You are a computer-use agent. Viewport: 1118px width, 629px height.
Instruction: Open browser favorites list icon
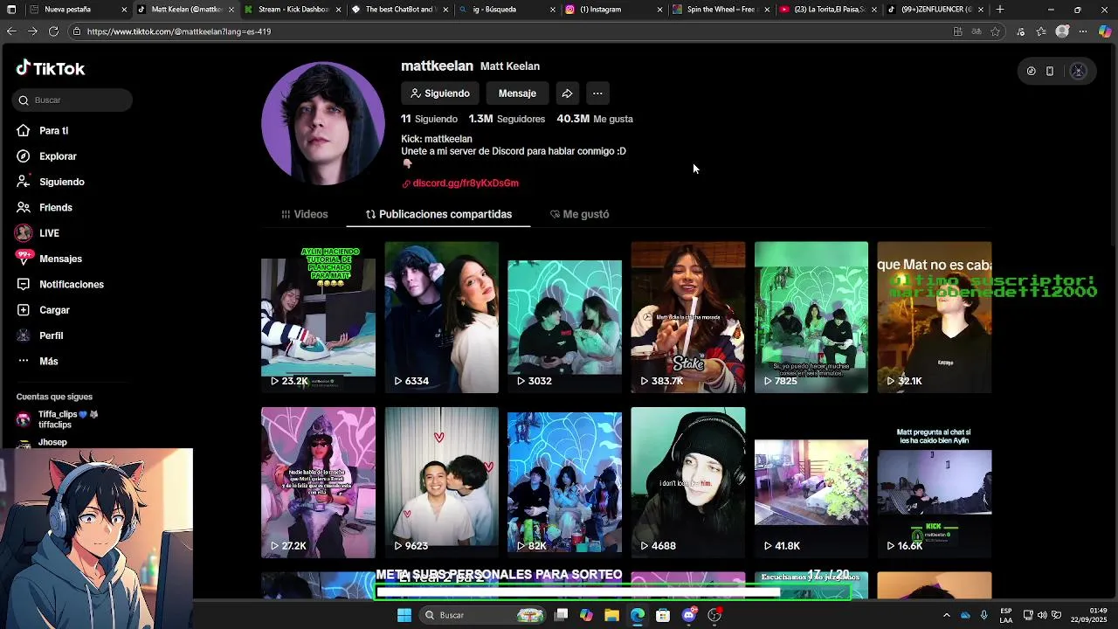point(1041,31)
